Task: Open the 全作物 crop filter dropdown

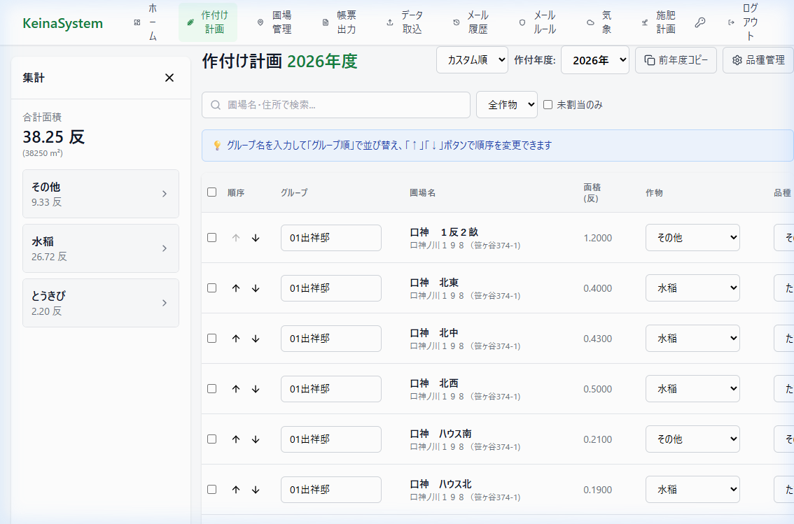Action: pos(506,105)
